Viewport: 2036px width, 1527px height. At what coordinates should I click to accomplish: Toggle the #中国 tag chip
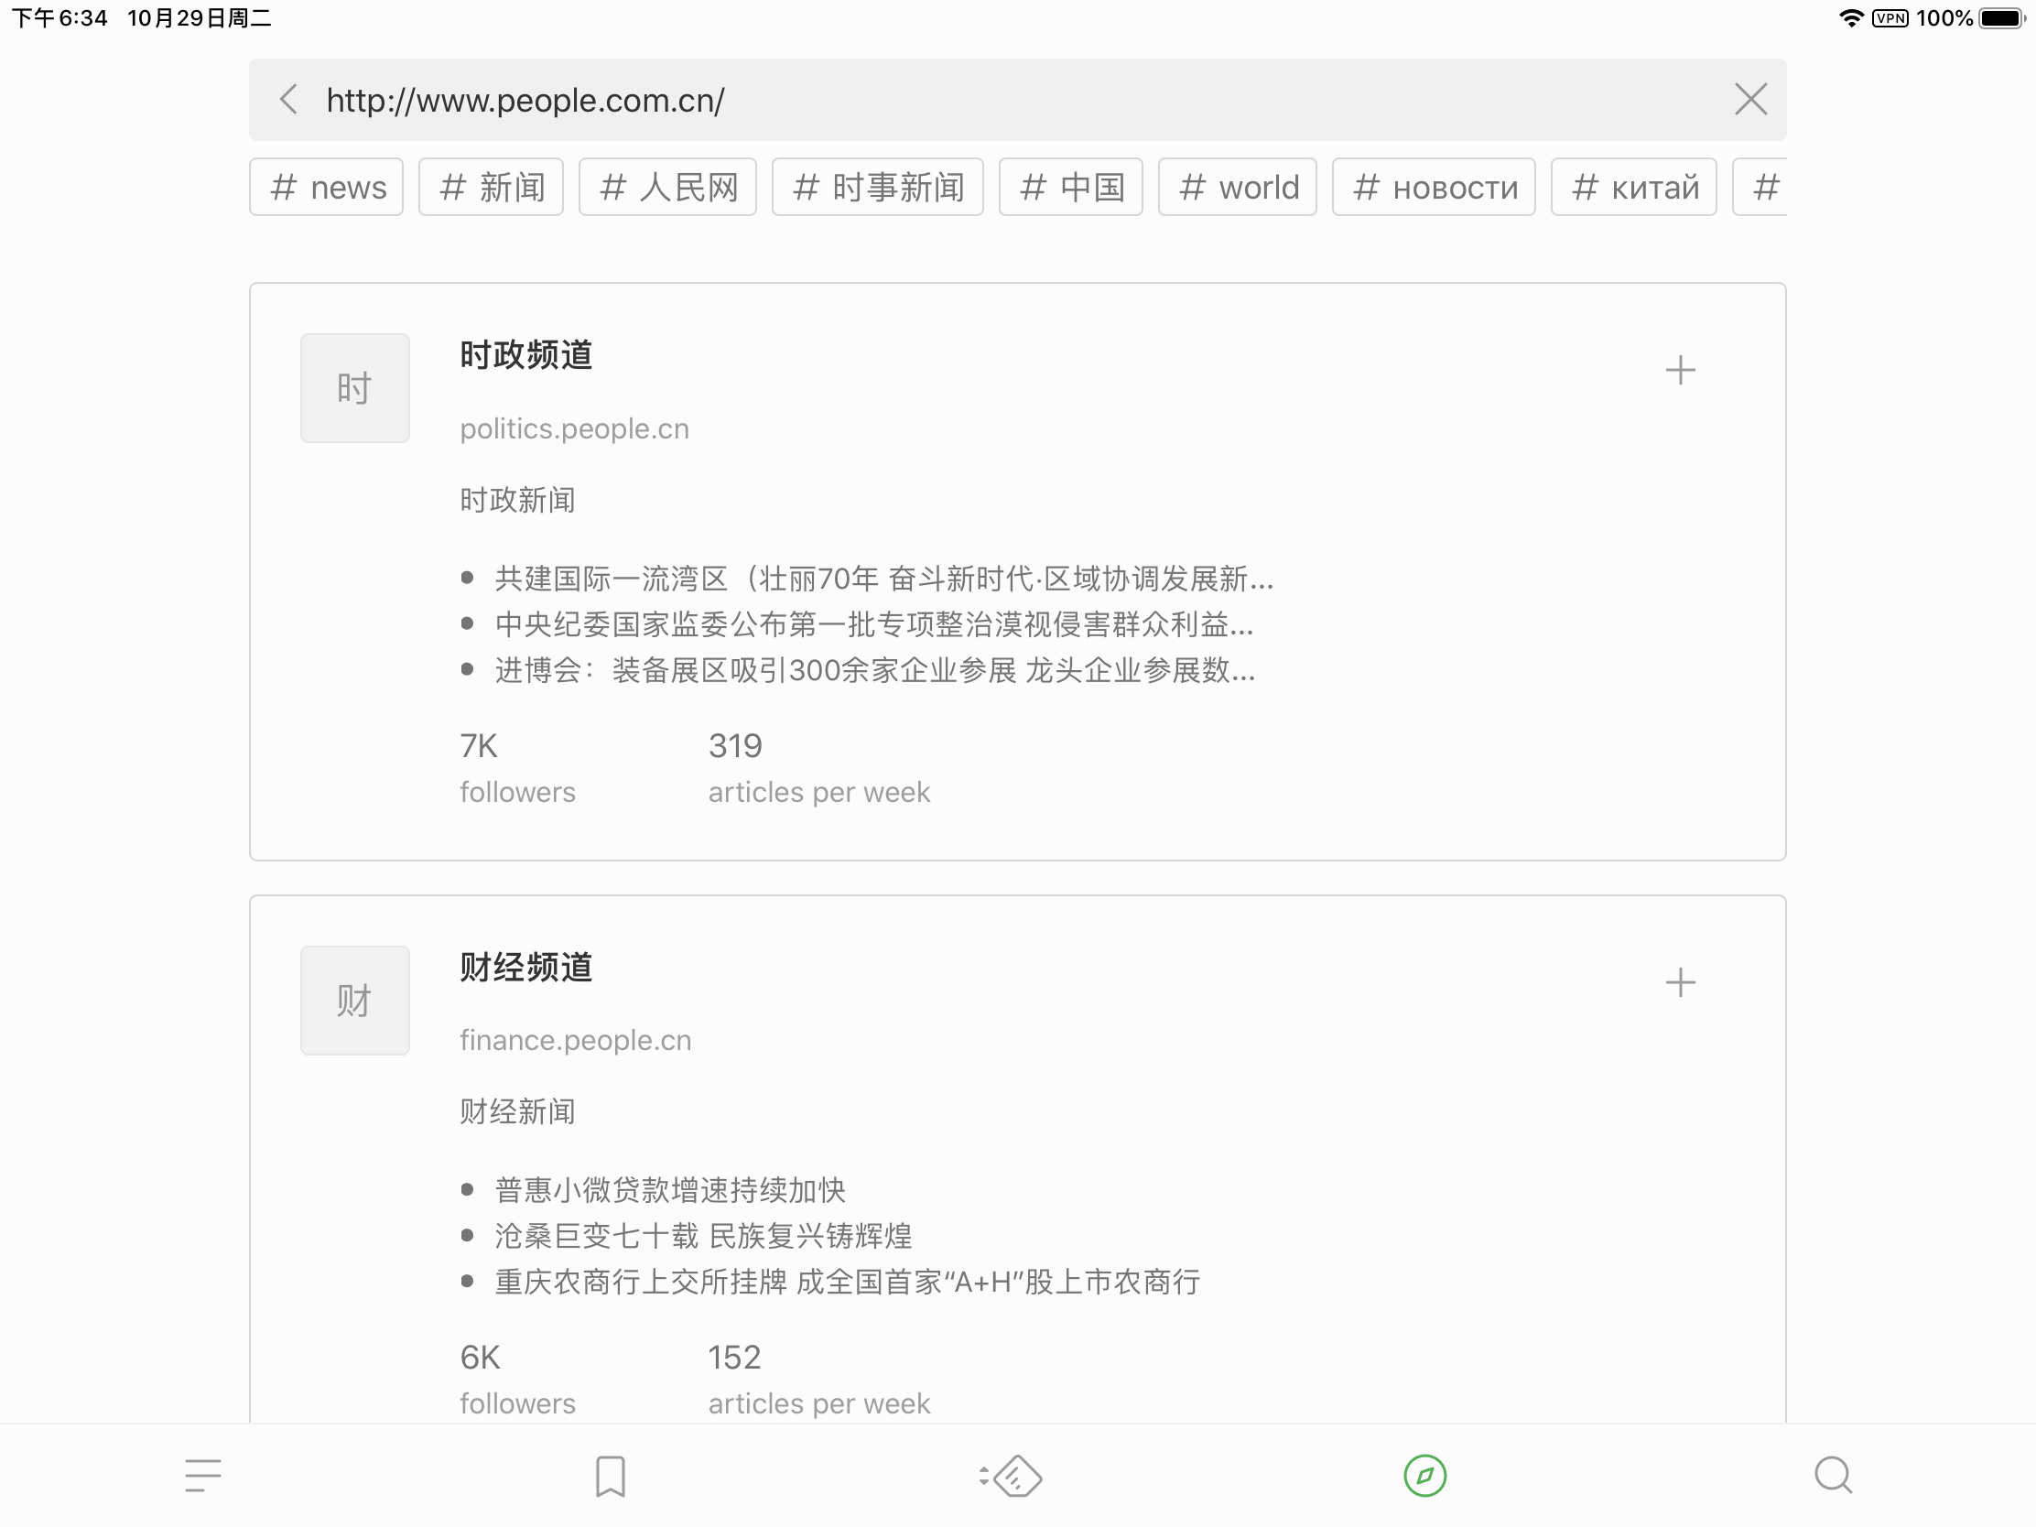tap(1070, 187)
